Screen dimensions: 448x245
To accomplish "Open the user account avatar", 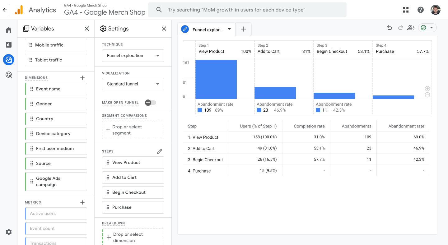I will click(436, 10).
